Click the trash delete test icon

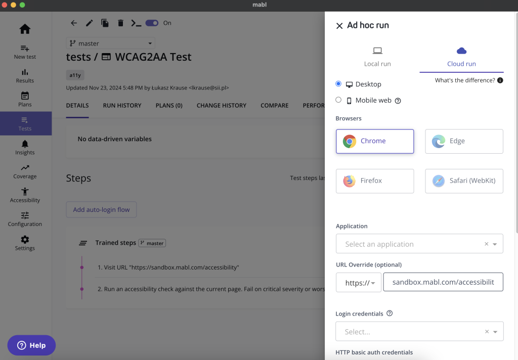click(x=120, y=23)
